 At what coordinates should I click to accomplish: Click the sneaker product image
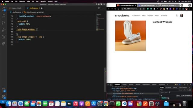(131, 36)
